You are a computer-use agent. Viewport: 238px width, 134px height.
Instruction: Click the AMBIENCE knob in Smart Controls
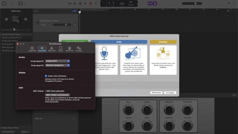[187, 109]
